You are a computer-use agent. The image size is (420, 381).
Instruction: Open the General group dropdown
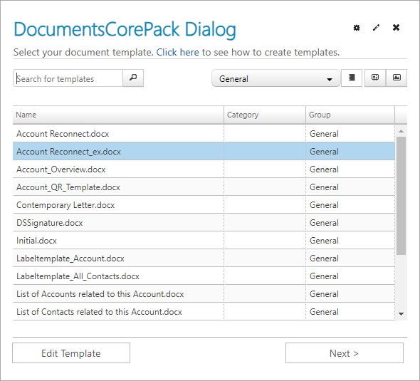point(276,78)
